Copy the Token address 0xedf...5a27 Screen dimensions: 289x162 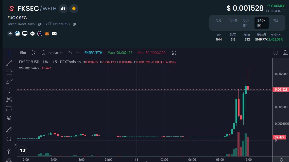click(x=40, y=24)
